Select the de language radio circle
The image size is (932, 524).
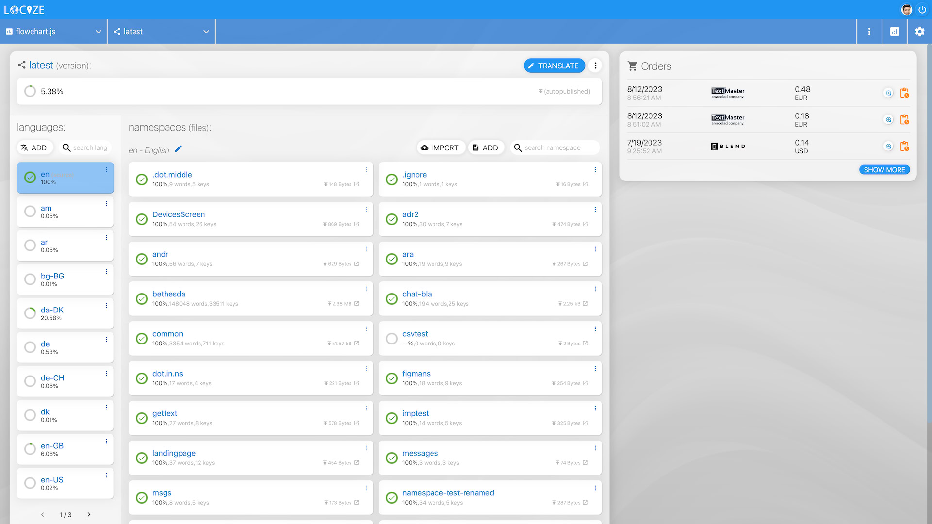click(30, 347)
